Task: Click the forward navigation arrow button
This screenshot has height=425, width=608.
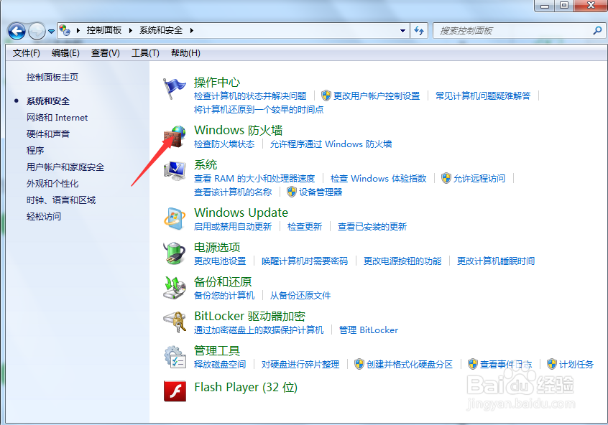Action: (37, 31)
